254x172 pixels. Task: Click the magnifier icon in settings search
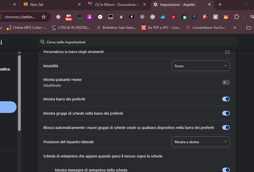click(43, 42)
